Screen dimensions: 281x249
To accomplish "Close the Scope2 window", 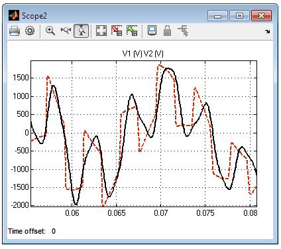I will click(x=261, y=16).
